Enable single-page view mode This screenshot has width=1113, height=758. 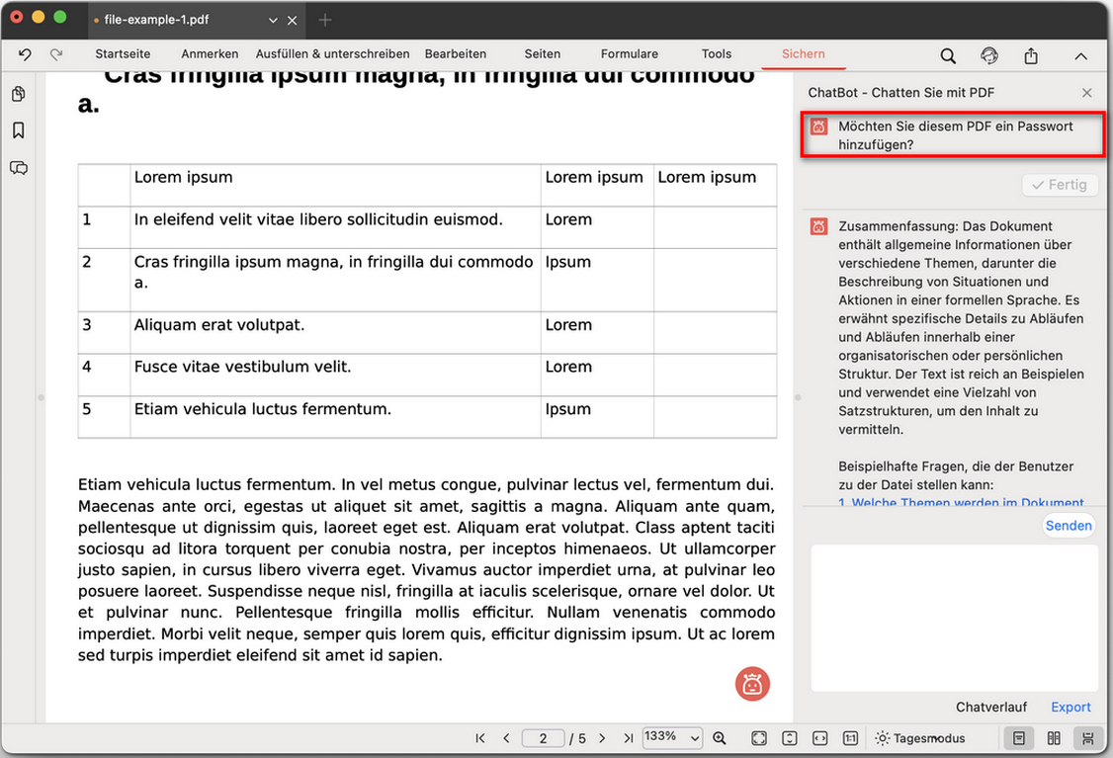[x=1019, y=737]
